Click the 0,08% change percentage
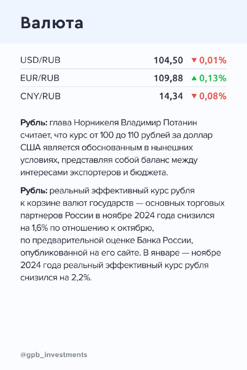247x370 pixels. 213,96
